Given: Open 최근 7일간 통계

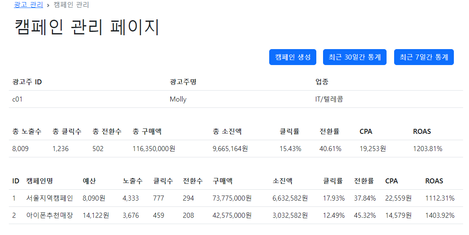Looking at the screenshot, I should coord(424,57).
